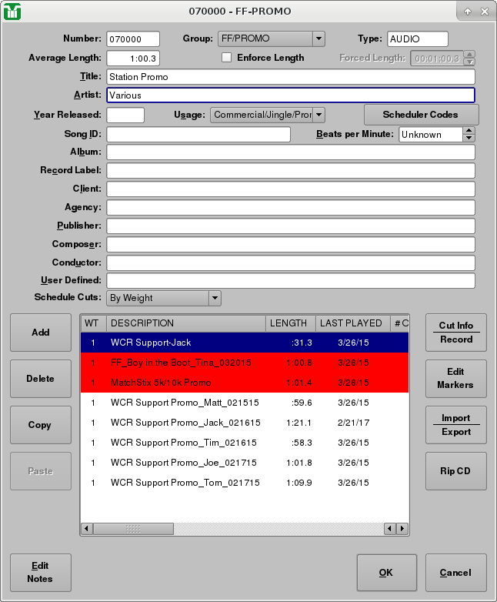Screen dimensions: 497x602
Task: Close the 070000 FF-PROMO window
Action: [x=484, y=12]
